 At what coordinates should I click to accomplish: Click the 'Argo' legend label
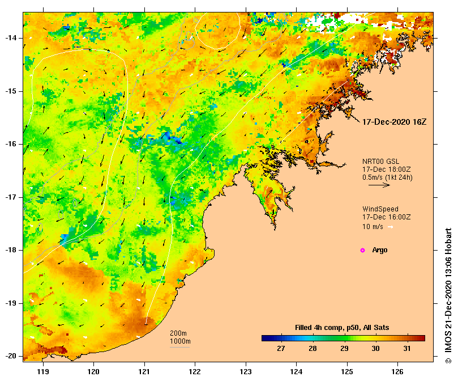(x=380, y=250)
